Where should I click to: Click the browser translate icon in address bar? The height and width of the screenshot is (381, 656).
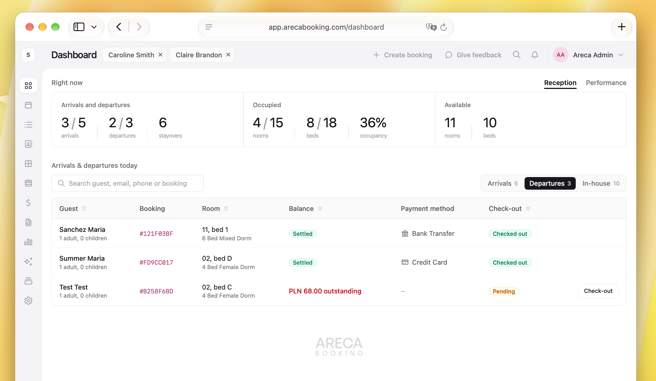tap(431, 27)
